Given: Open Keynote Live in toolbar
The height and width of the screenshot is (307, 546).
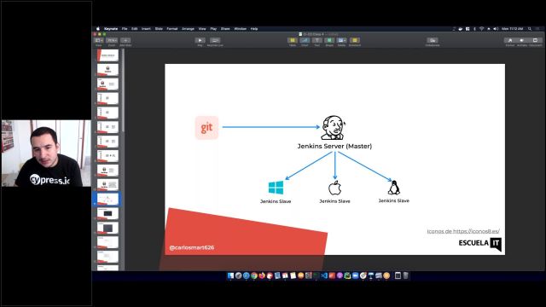Looking at the screenshot, I should [215, 40].
